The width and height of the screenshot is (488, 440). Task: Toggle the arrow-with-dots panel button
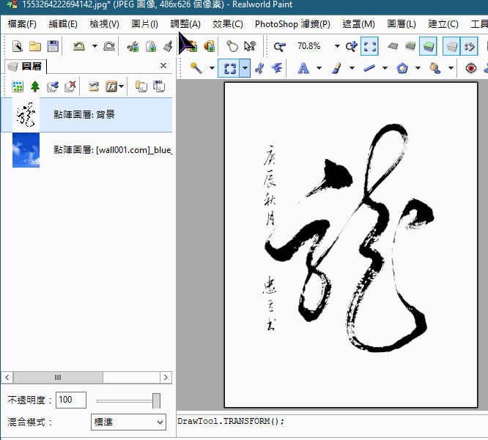tap(469, 46)
